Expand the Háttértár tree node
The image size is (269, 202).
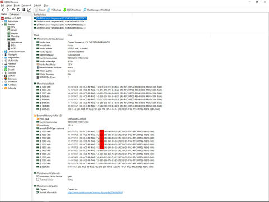click(x=3, y=63)
